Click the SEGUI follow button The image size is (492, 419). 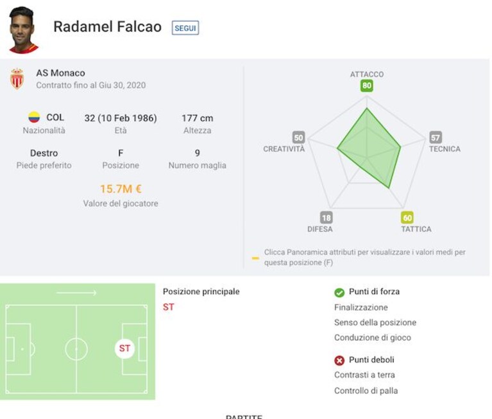185,28
